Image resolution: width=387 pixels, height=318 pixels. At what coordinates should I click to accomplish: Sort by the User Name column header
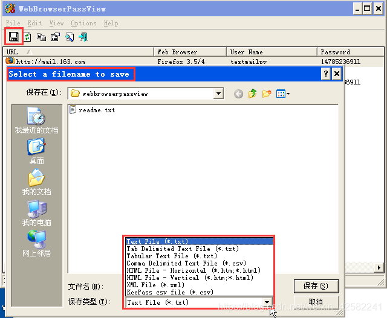[272, 52]
